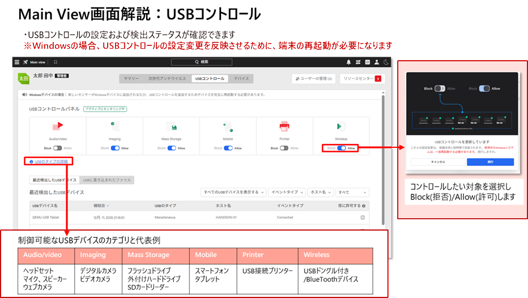Expand the イベントタイプ filter dropdown
The width and height of the screenshot is (528, 298).
tap(287, 193)
